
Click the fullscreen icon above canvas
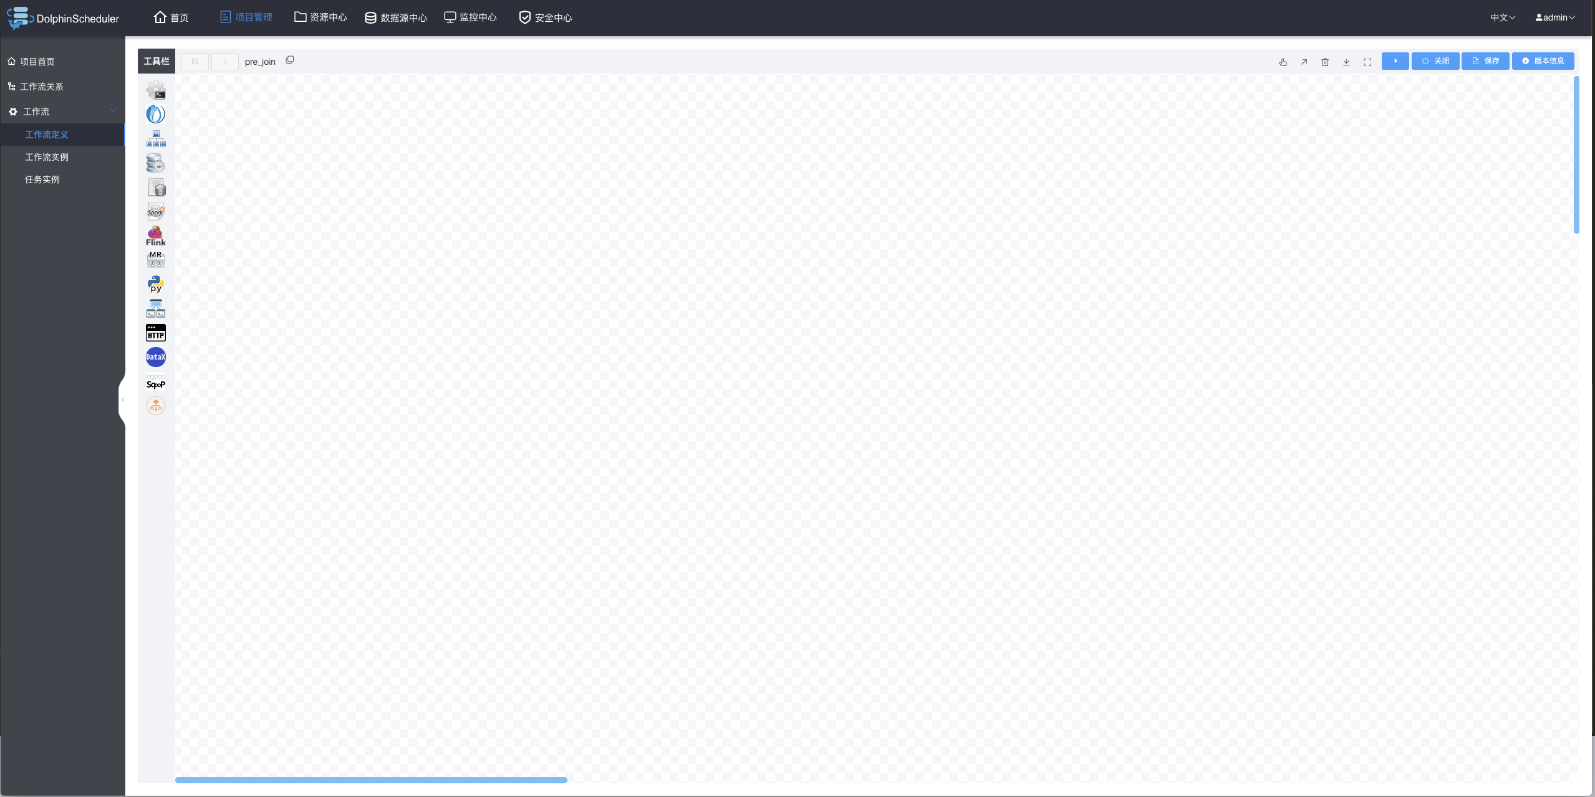[x=1367, y=61]
